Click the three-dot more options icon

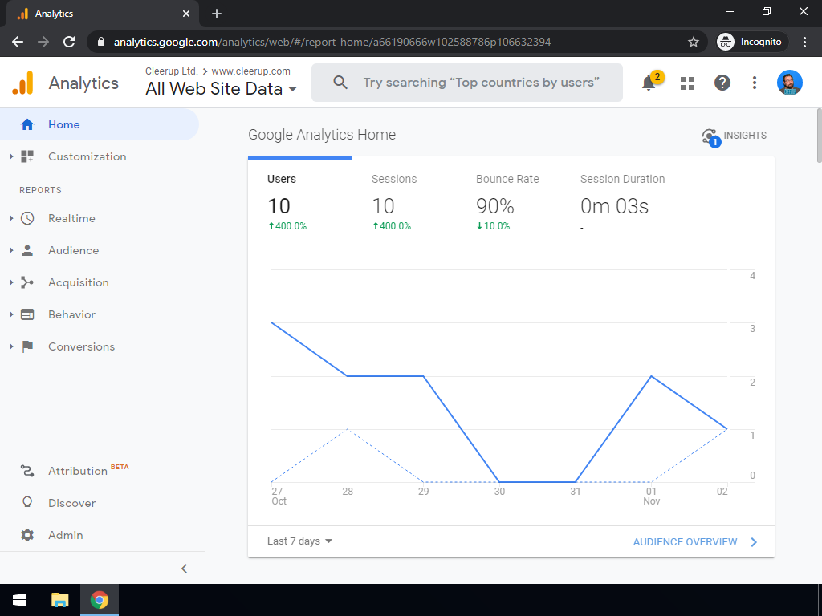point(755,83)
